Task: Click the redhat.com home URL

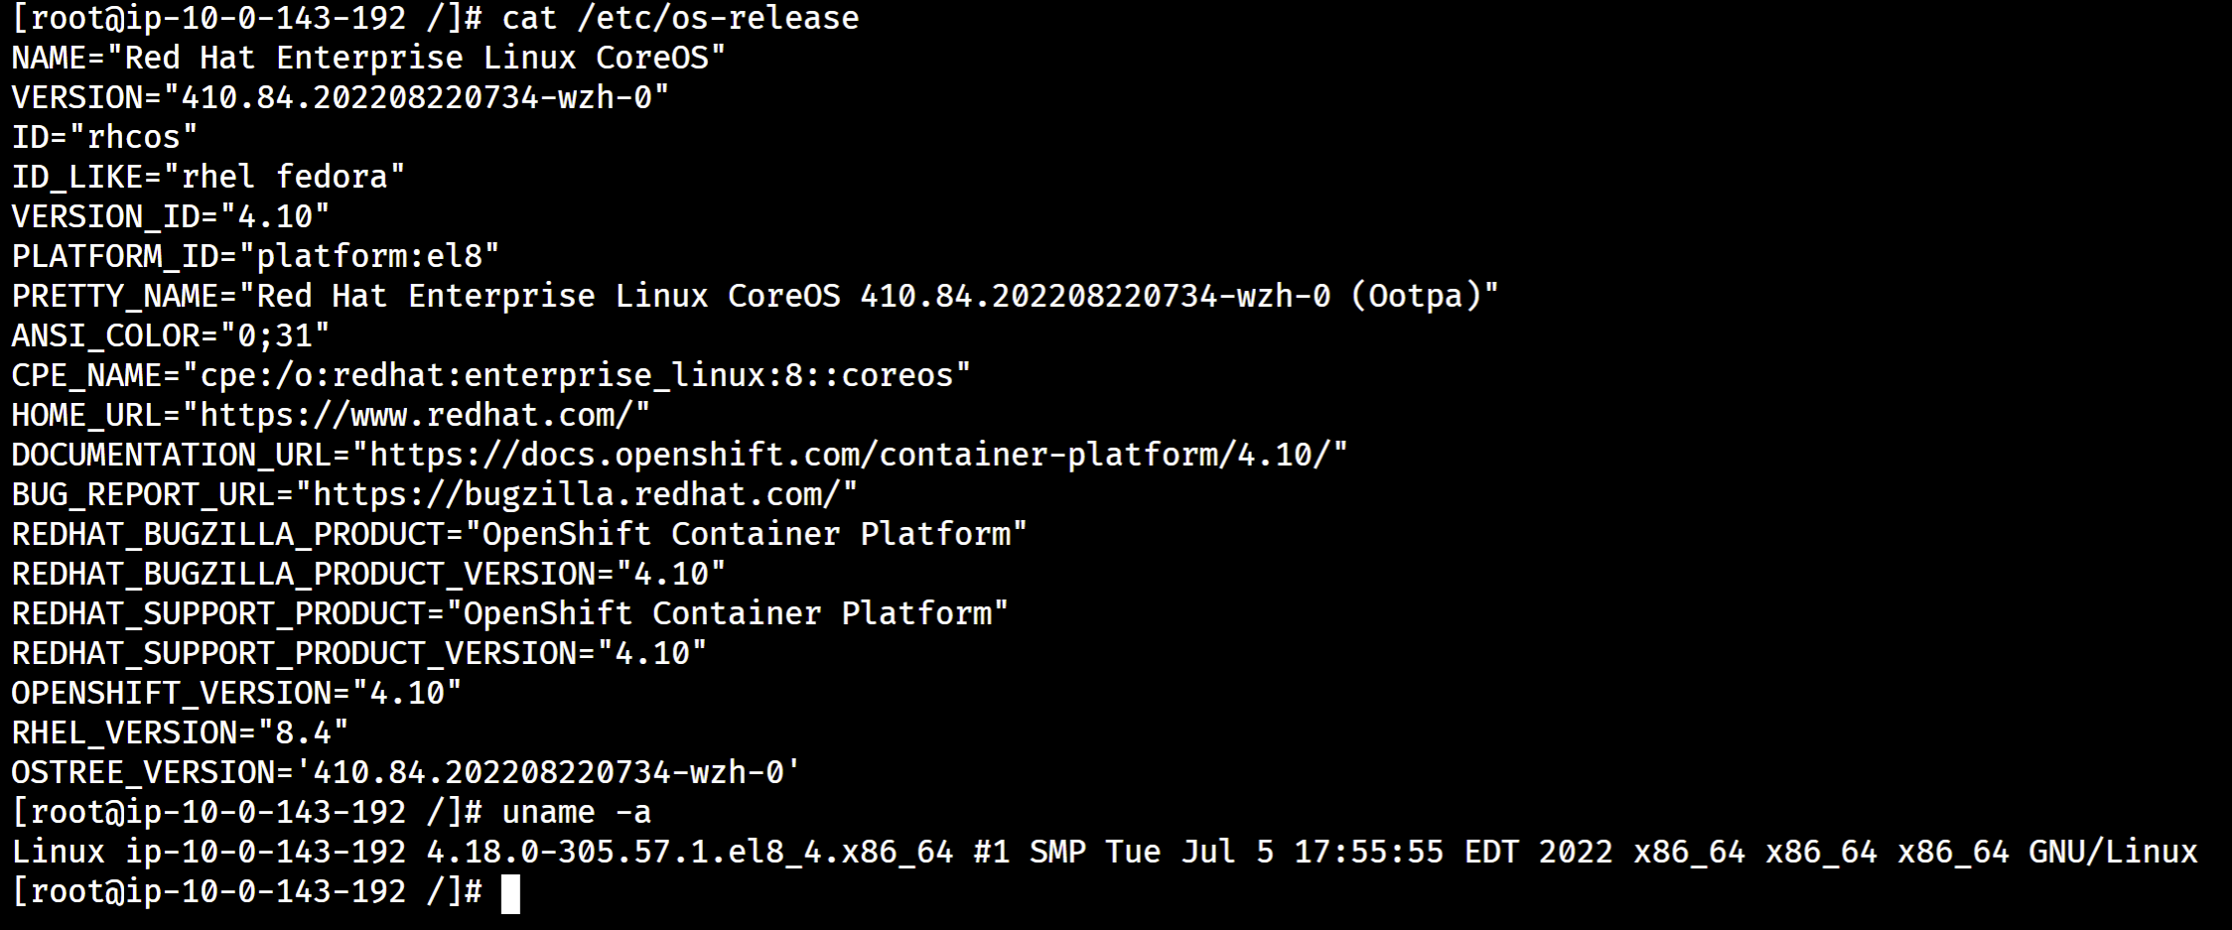Action: (x=424, y=415)
